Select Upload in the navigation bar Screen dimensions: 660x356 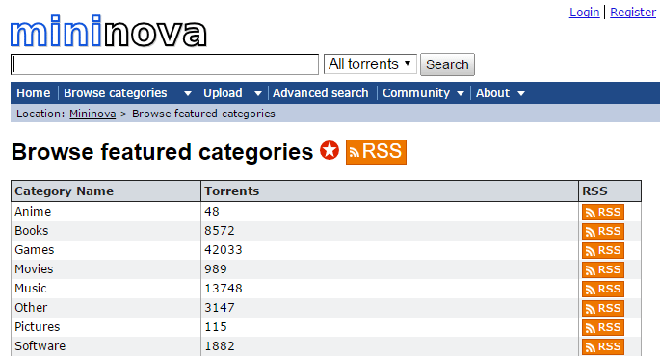(223, 93)
